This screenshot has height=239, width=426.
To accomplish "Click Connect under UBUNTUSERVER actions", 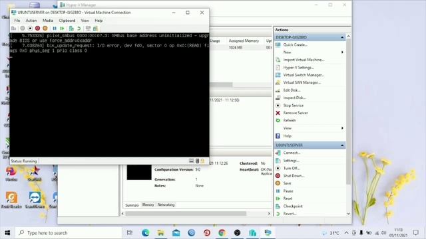I will 292,153.
